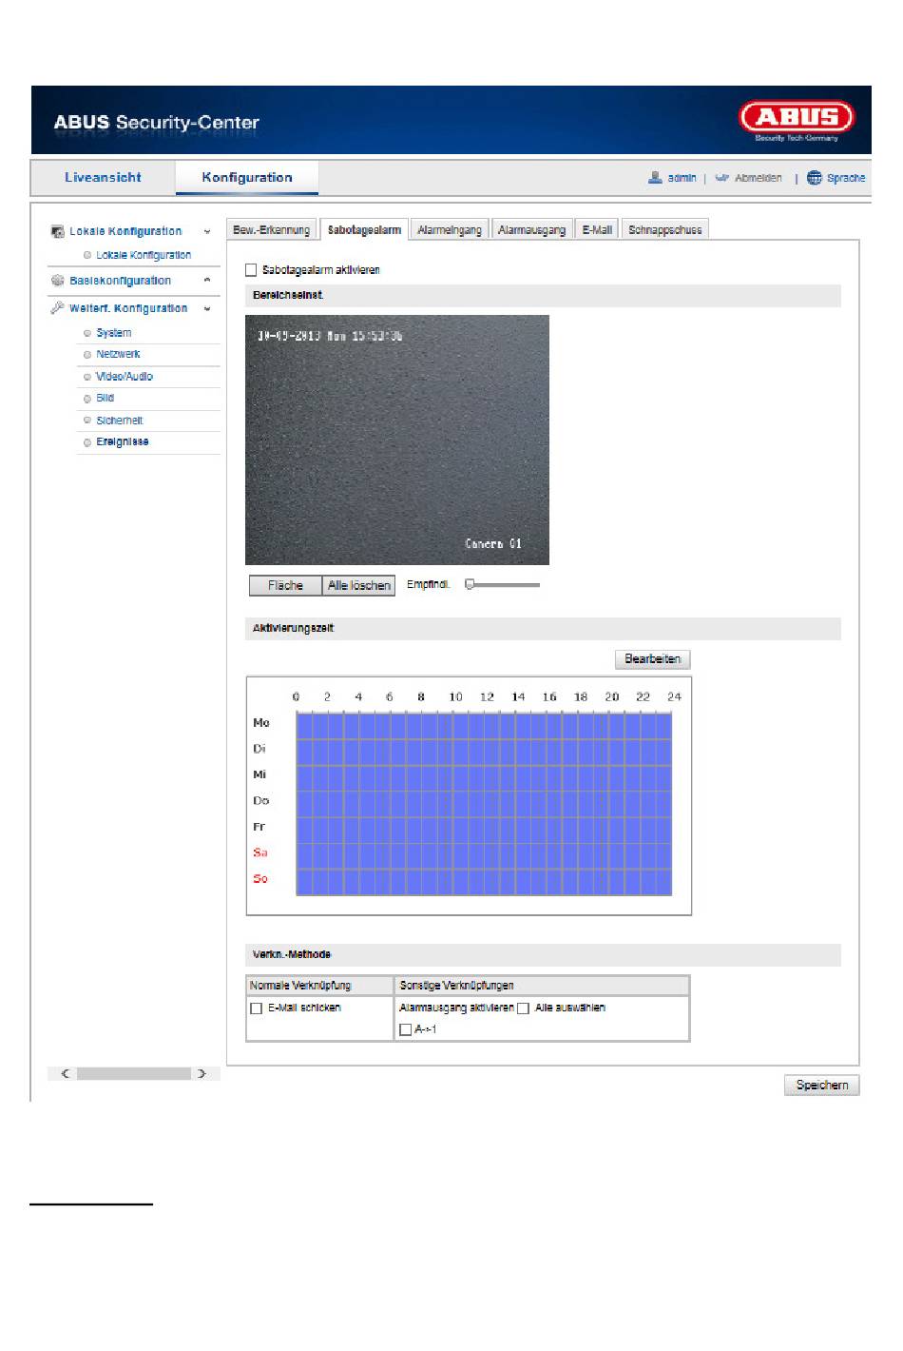This screenshot has height=1351, width=903.
Task: Click the Abmelden logout icon
Action: (721, 178)
